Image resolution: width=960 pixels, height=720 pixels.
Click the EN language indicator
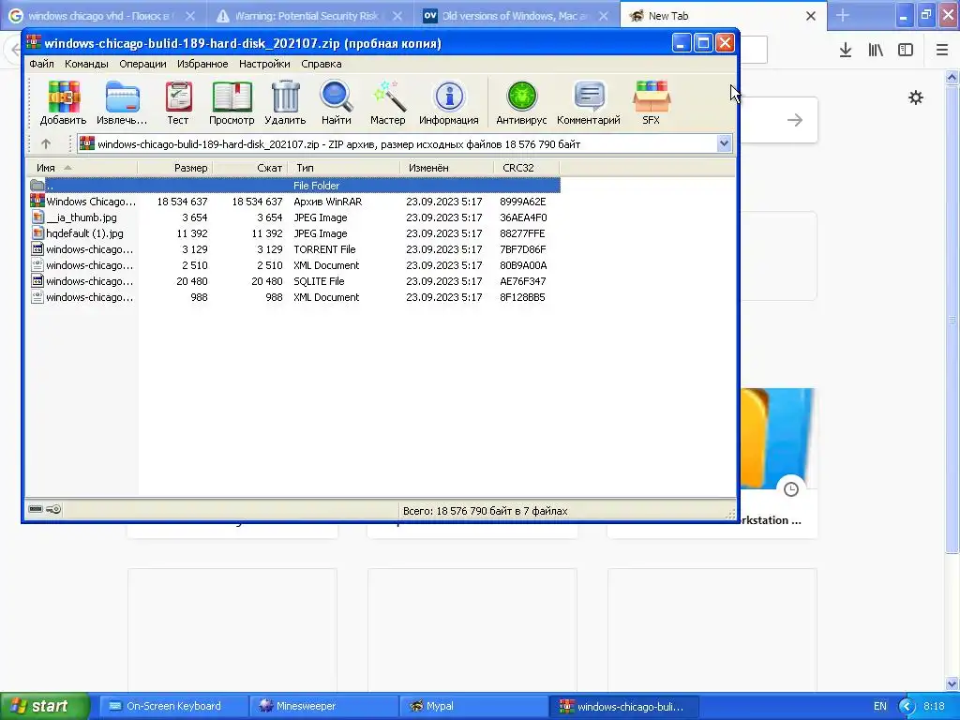point(879,706)
